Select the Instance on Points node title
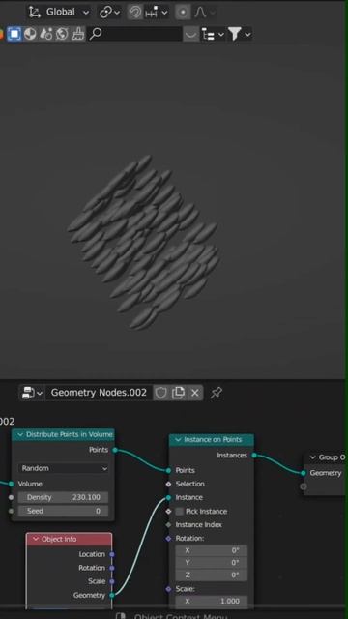The width and height of the screenshot is (348, 619). click(x=213, y=440)
